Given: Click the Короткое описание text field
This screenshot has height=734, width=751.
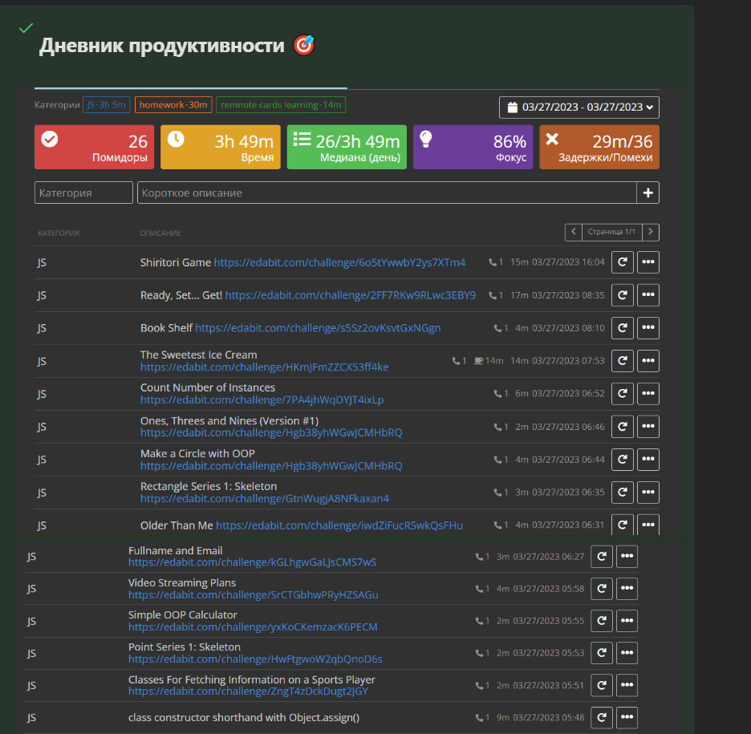Looking at the screenshot, I should [387, 193].
